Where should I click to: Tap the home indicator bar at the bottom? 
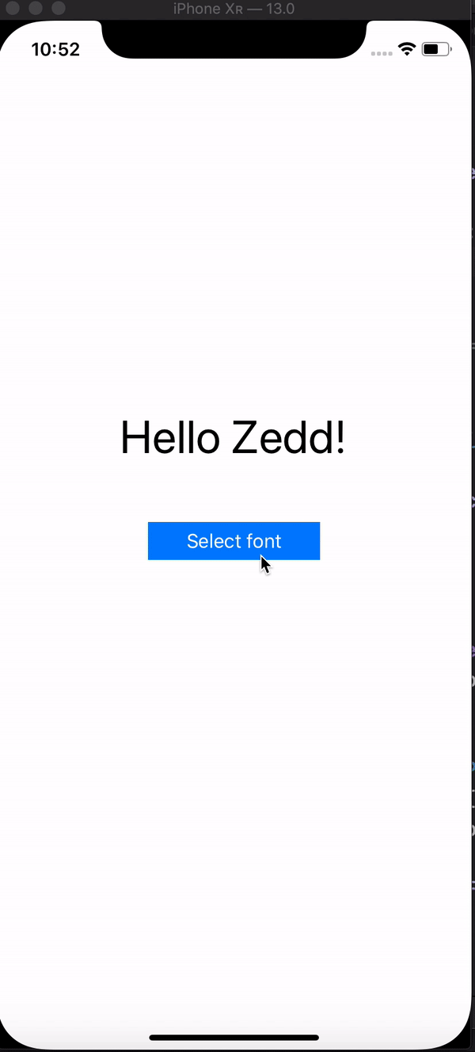234,1037
